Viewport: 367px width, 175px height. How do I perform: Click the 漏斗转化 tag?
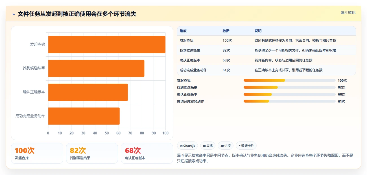pos(348,13)
